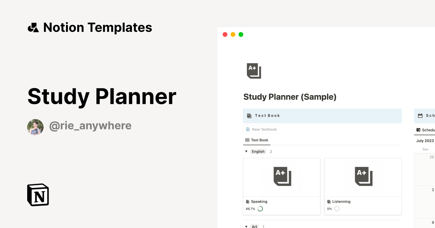This screenshot has width=435, height=228.
Task: Click the Notion Templates logo at top left
Action: [33, 27]
